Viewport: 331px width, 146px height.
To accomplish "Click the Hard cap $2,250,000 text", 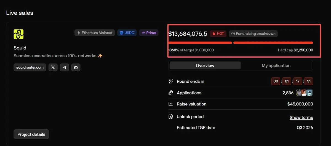I will coord(295,50).
